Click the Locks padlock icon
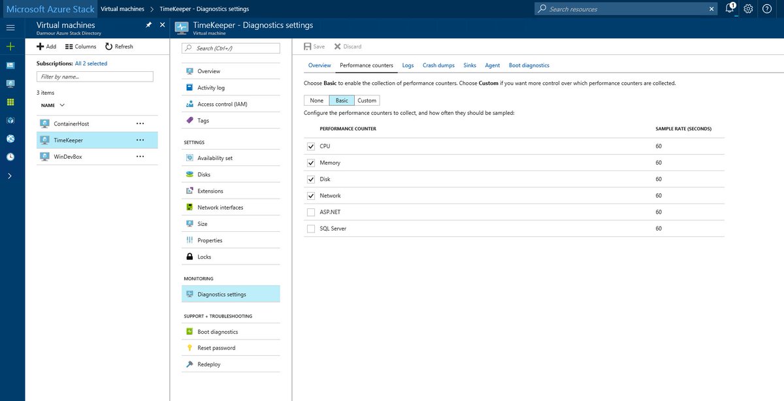The width and height of the screenshot is (784, 401). tap(190, 257)
